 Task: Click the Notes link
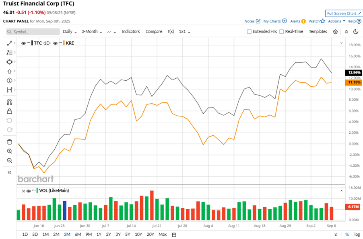pos(250,21)
